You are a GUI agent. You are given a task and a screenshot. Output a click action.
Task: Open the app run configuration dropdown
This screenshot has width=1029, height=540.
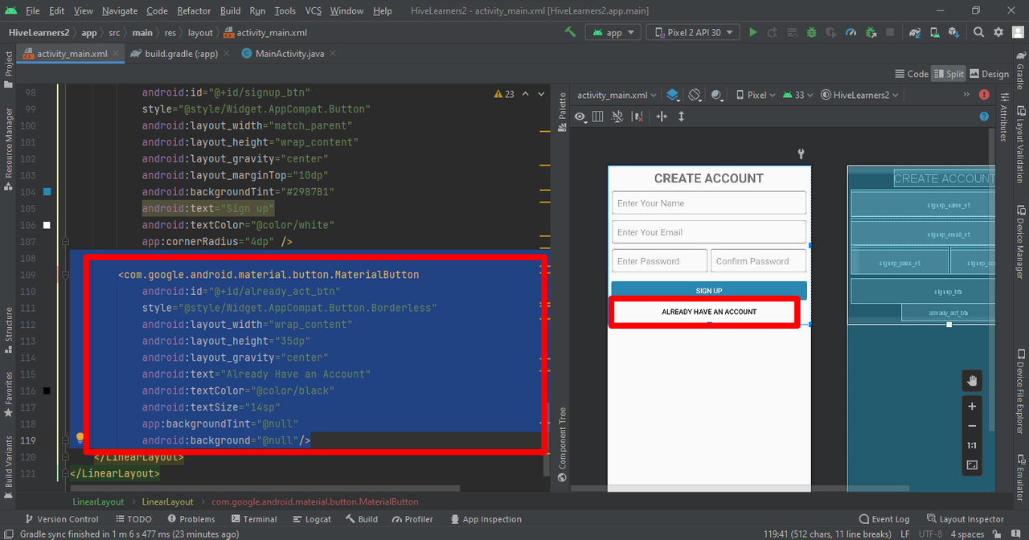coord(613,32)
